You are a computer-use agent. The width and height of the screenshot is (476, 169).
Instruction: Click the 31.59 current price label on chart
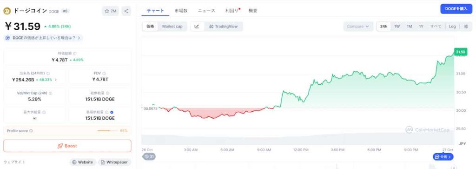coord(460,52)
